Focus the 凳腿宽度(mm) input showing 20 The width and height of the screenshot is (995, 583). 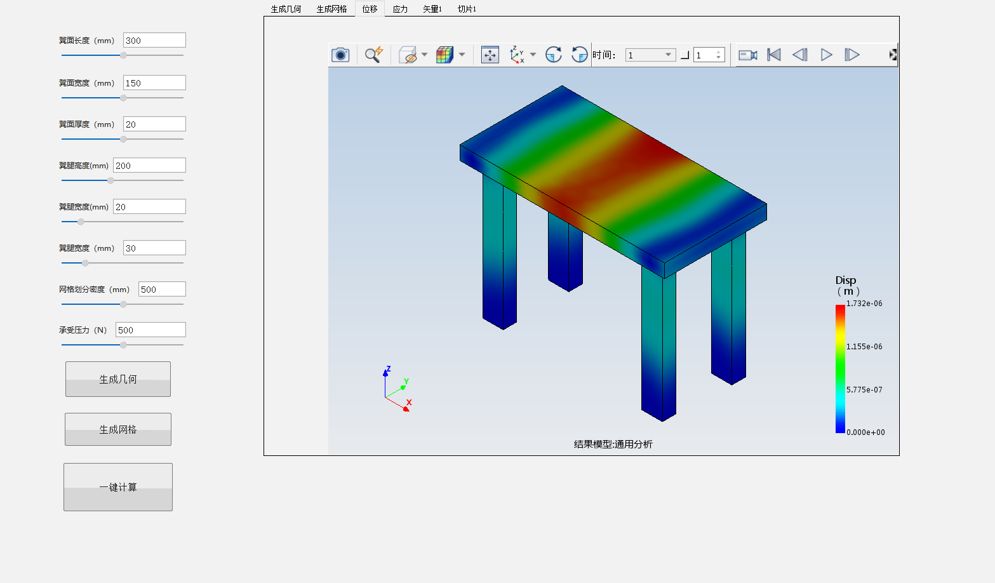click(149, 206)
